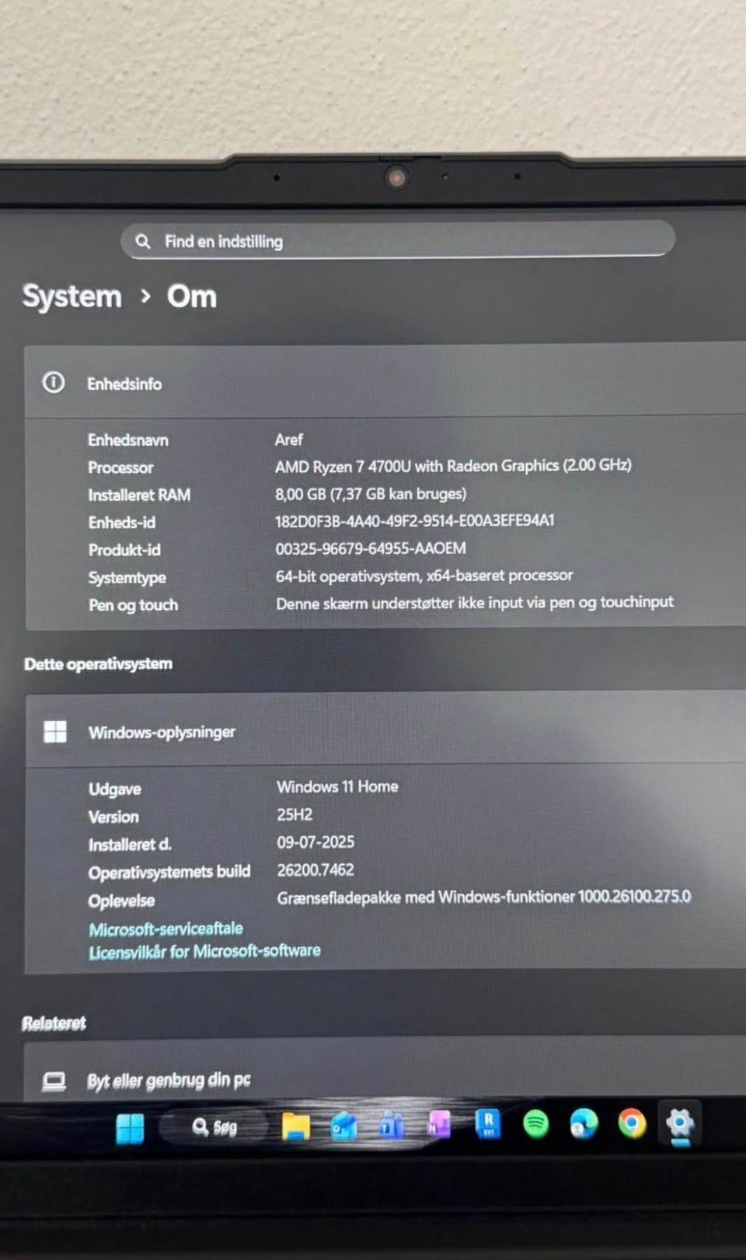This screenshot has height=1260, width=746.
Task: Select the Enheds-id value starting 182D0F3B
Action: pos(415,521)
